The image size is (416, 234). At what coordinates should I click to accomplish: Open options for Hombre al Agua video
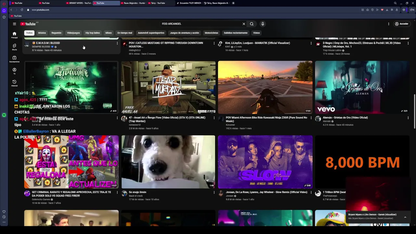click(117, 118)
